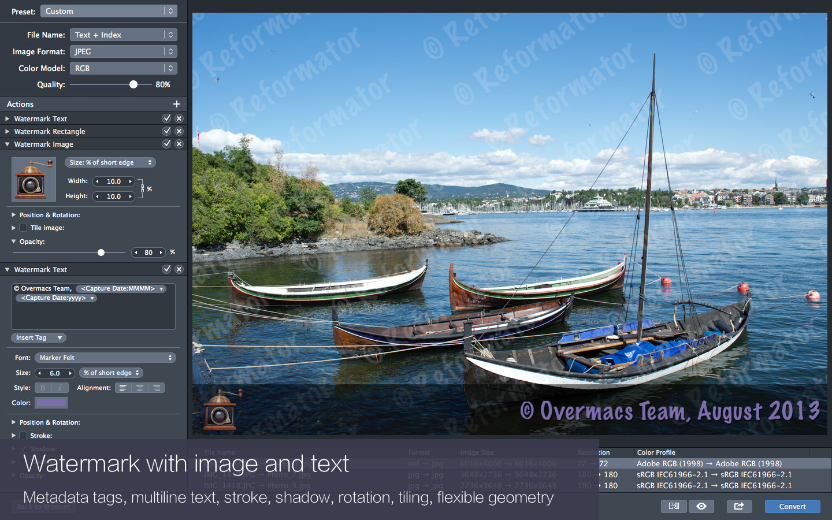
Task: Adjust the watermark Opacity slider handle
Action: pyautogui.click(x=101, y=252)
